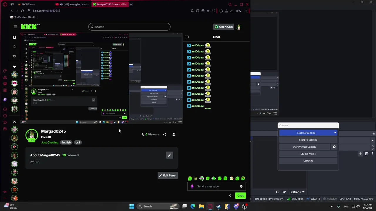Collapse the chat panel arrow icon
The height and width of the screenshot is (211, 376).
187,37
